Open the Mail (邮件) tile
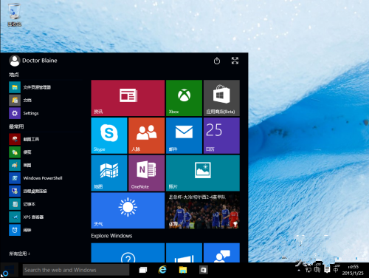 pos(184,135)
